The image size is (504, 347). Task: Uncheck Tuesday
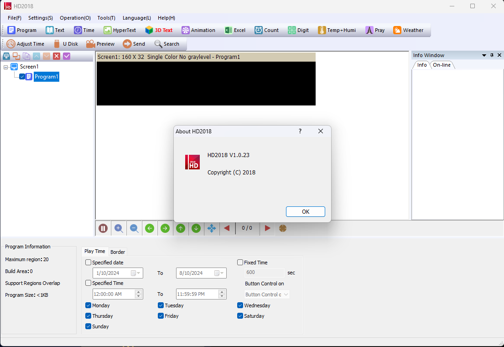[161, 305]
